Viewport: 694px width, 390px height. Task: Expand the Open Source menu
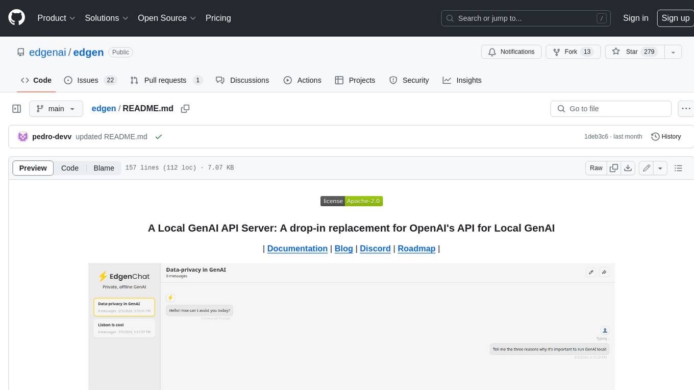click(x=167, y=18)
